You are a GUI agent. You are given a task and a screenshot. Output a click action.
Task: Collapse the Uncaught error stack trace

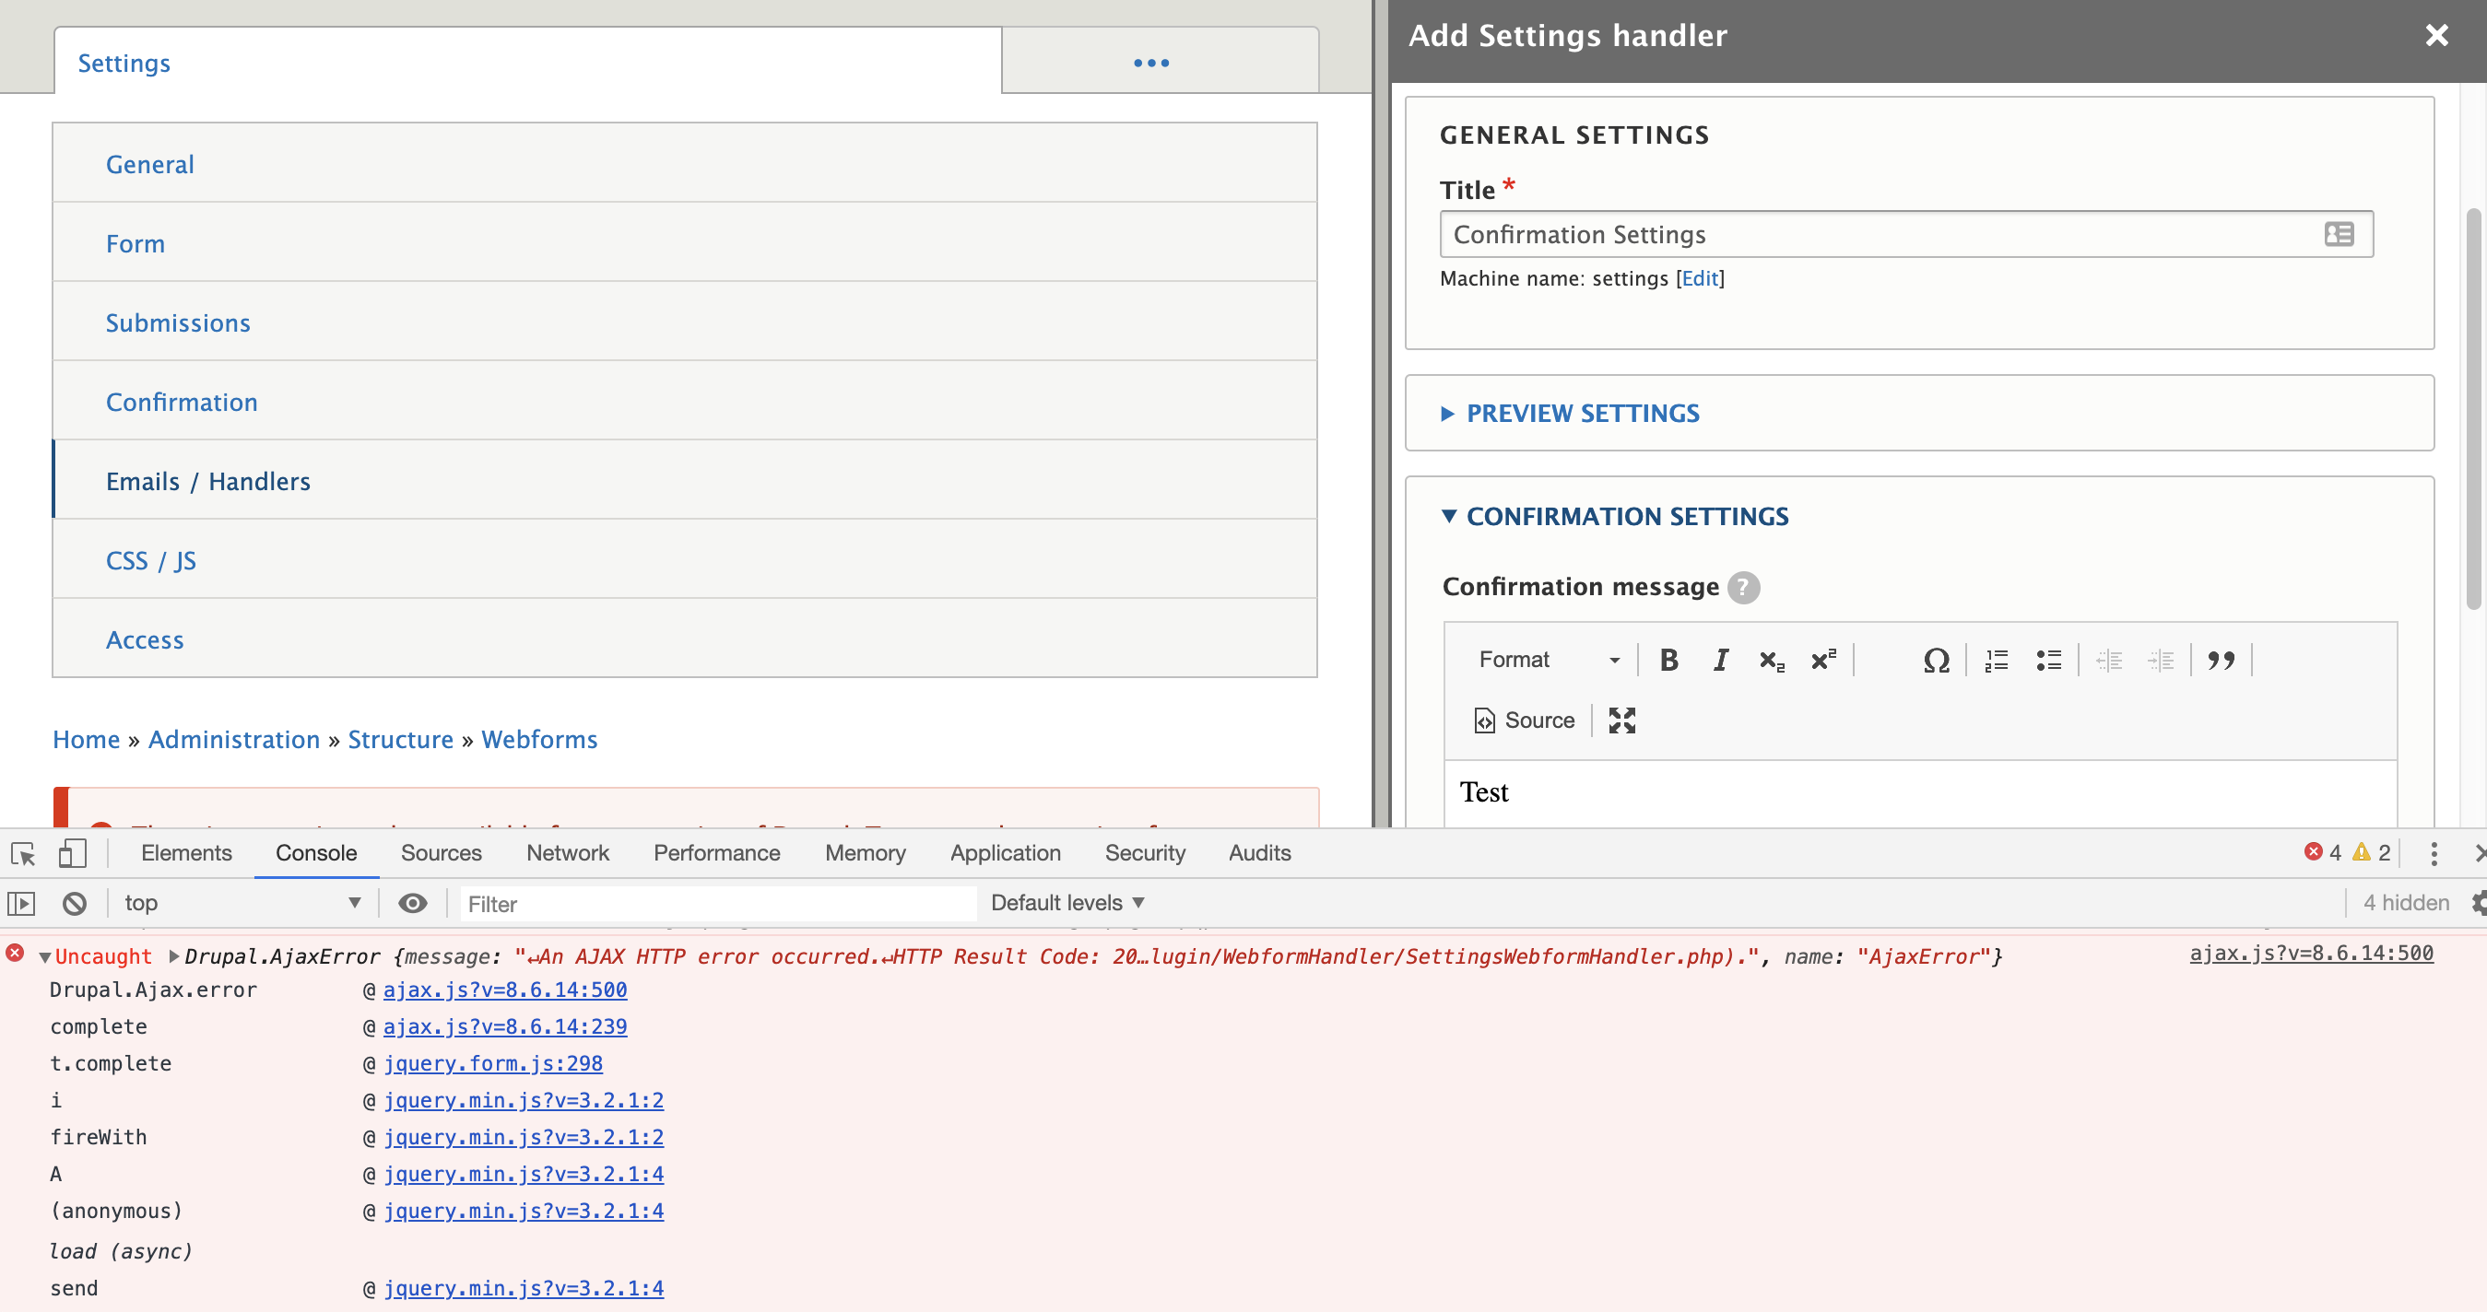coord(44,958)
